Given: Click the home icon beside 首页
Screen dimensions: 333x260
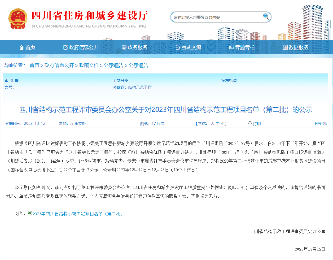Looking at the screenshot, I should click(x=22, y=47).
